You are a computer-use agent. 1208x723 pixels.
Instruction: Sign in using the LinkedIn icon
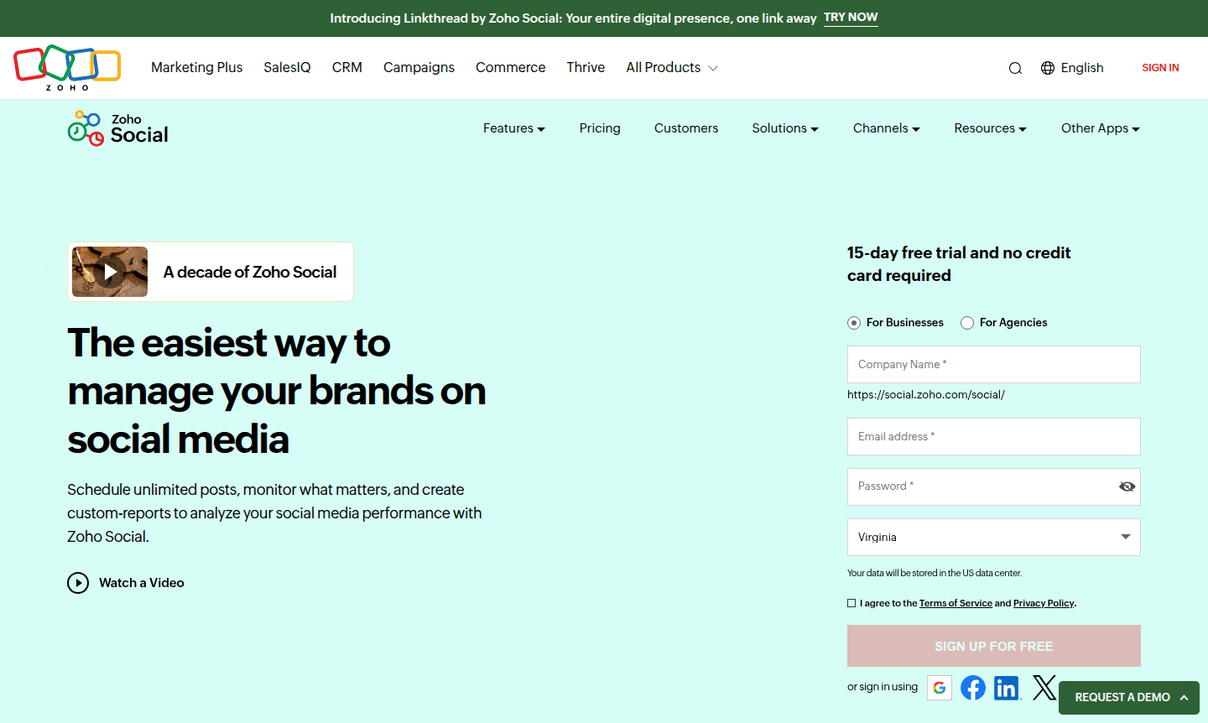(x=1008, y=687)
